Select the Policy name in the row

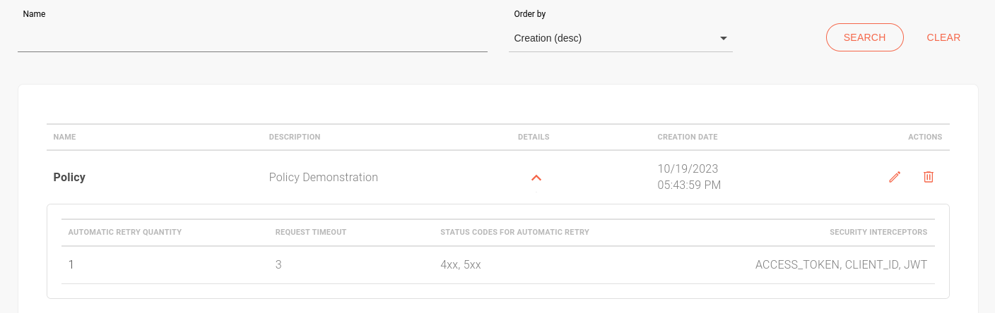tap(69, 177)
